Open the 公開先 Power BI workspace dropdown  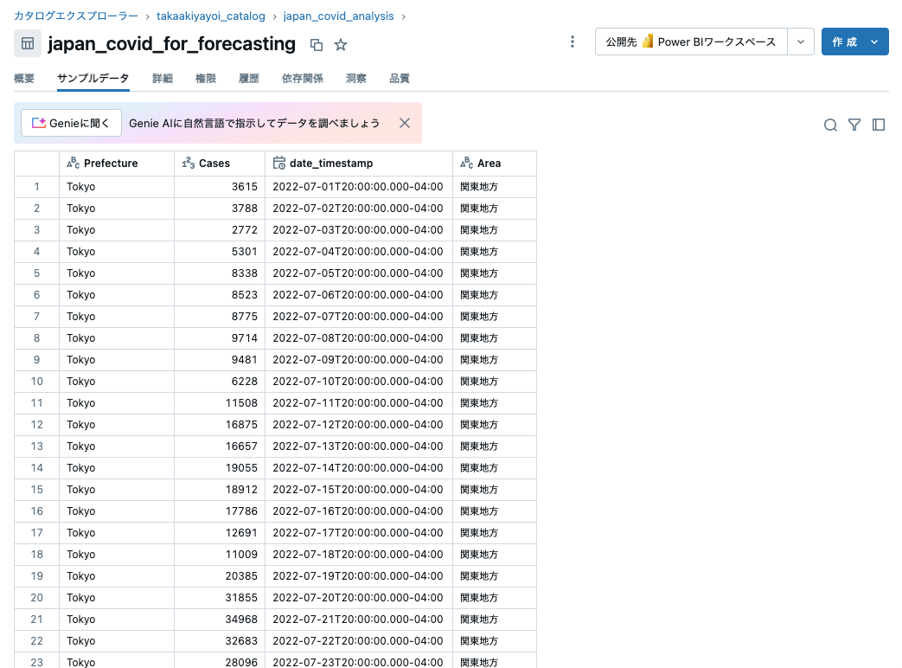(x=800, y=41)
